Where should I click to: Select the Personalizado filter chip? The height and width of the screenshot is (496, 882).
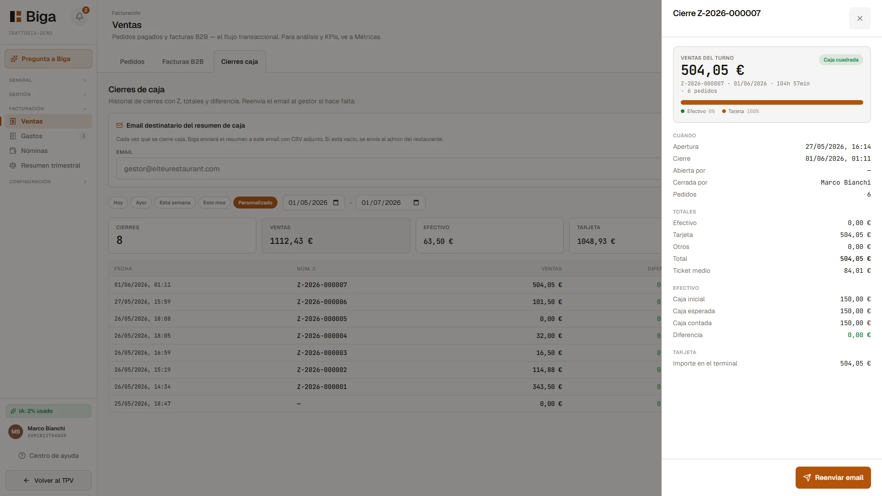(x=255, y=203)
